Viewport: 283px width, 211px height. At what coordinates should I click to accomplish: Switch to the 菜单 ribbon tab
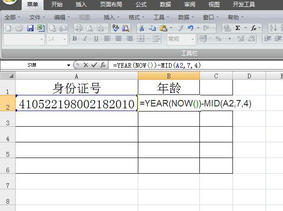33,5
